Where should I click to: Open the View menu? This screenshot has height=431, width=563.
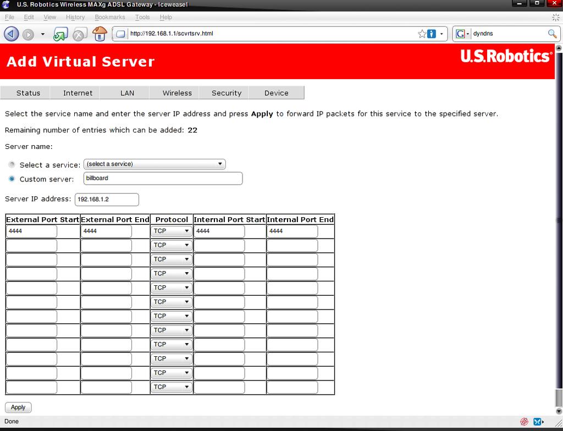pyautogui.click(x=49, y=17)
